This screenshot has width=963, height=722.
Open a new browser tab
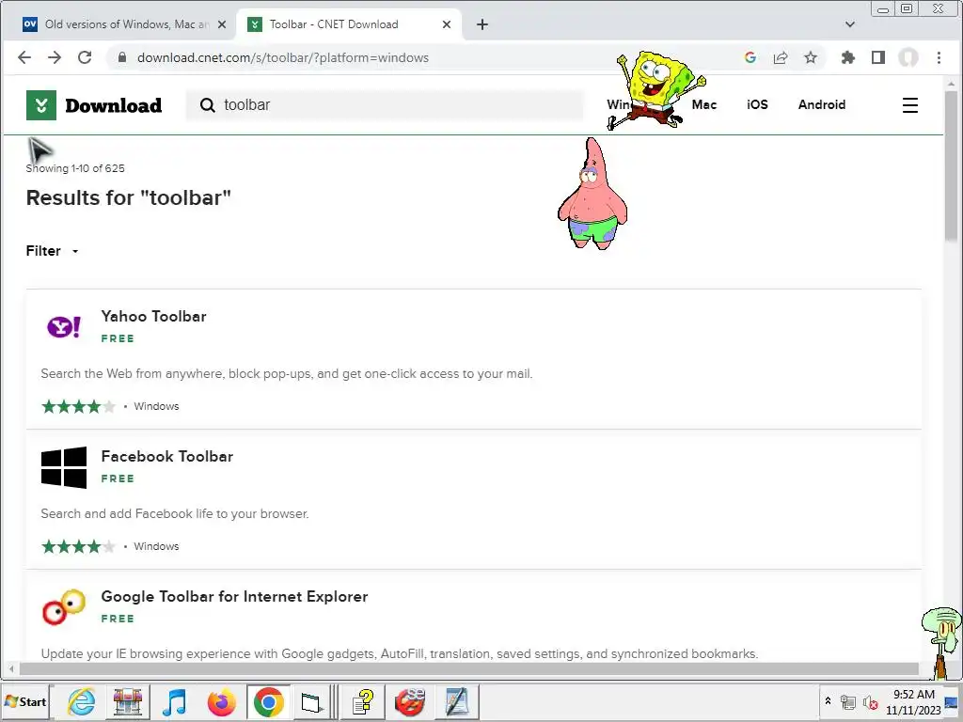pyautogui.click(x=482, y=24)
